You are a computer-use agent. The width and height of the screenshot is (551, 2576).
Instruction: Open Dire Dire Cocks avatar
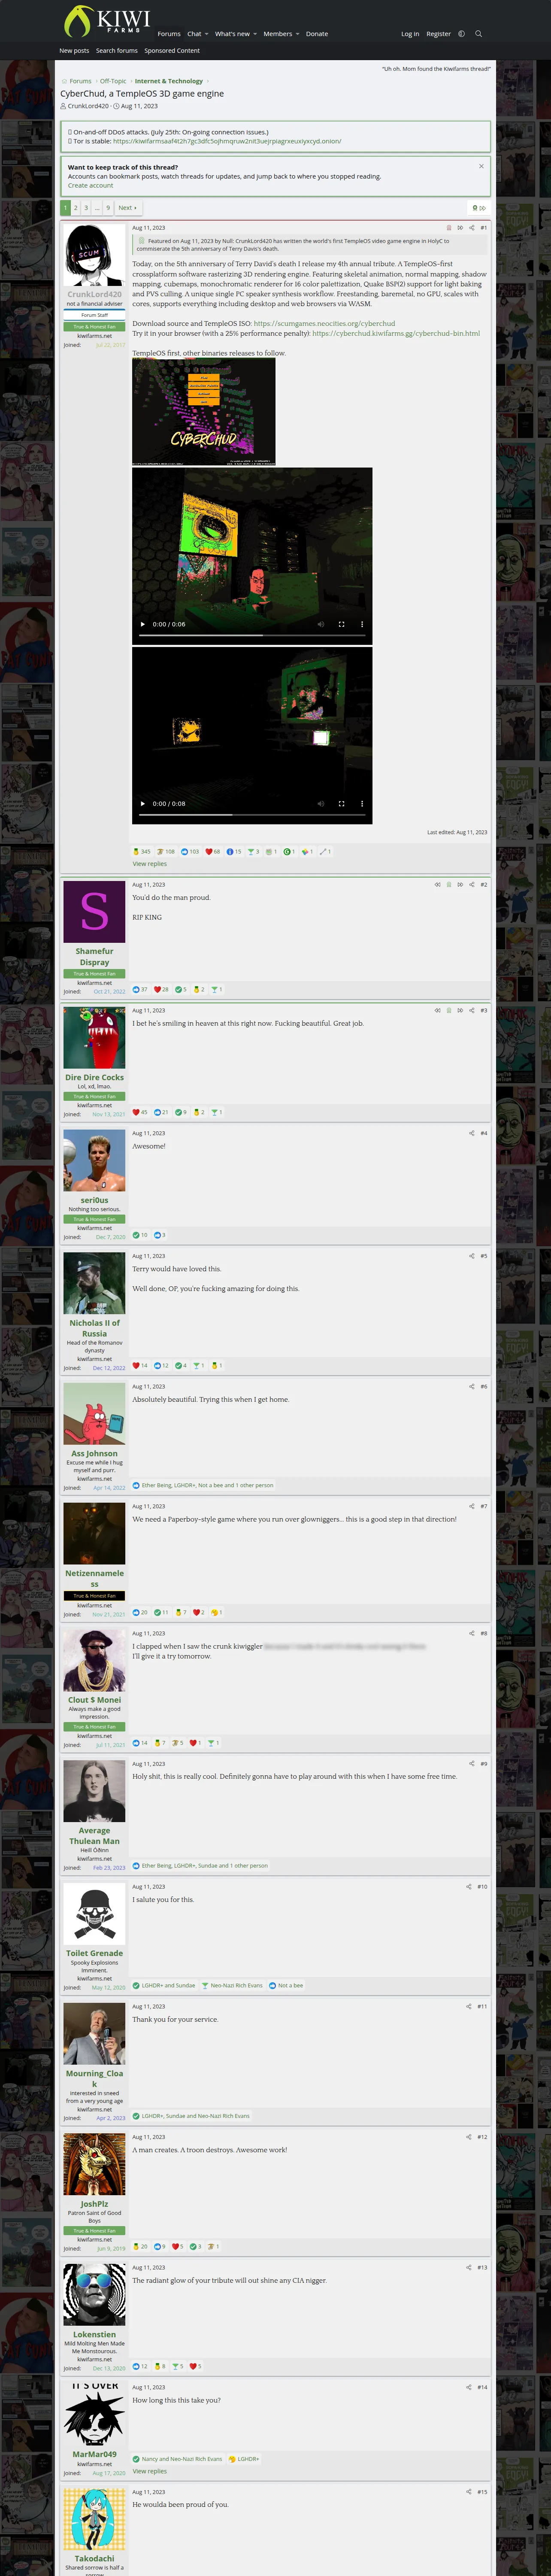(94, 1038)
